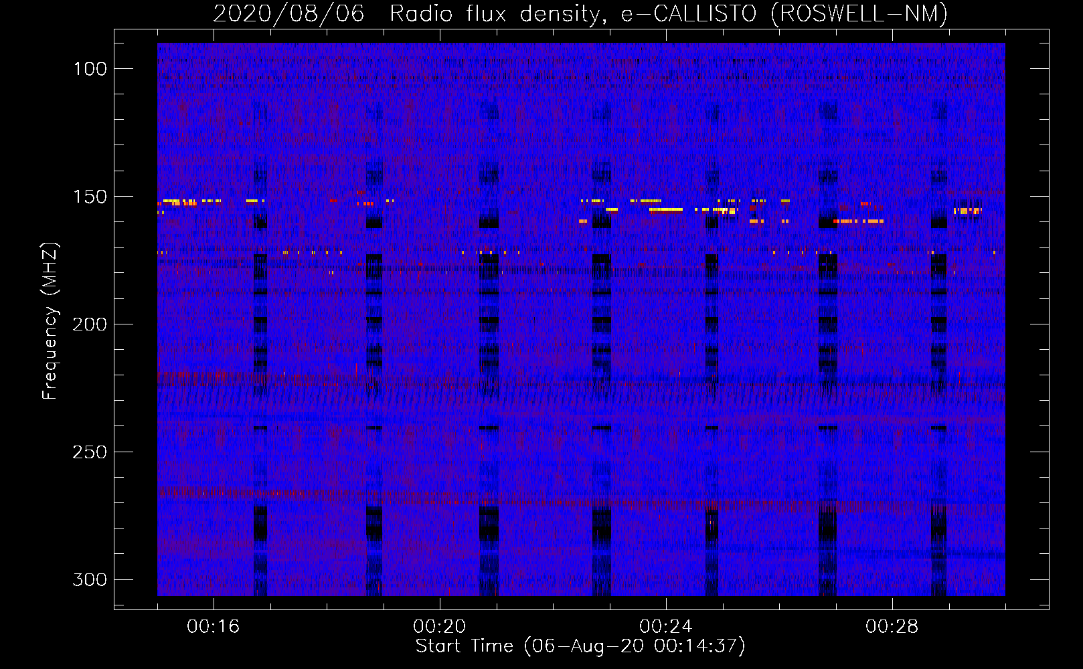Click the 'Frequency (MHZ)' axis label
The width and height of the screenshot is (1083, 669).
tap(50, 321)
